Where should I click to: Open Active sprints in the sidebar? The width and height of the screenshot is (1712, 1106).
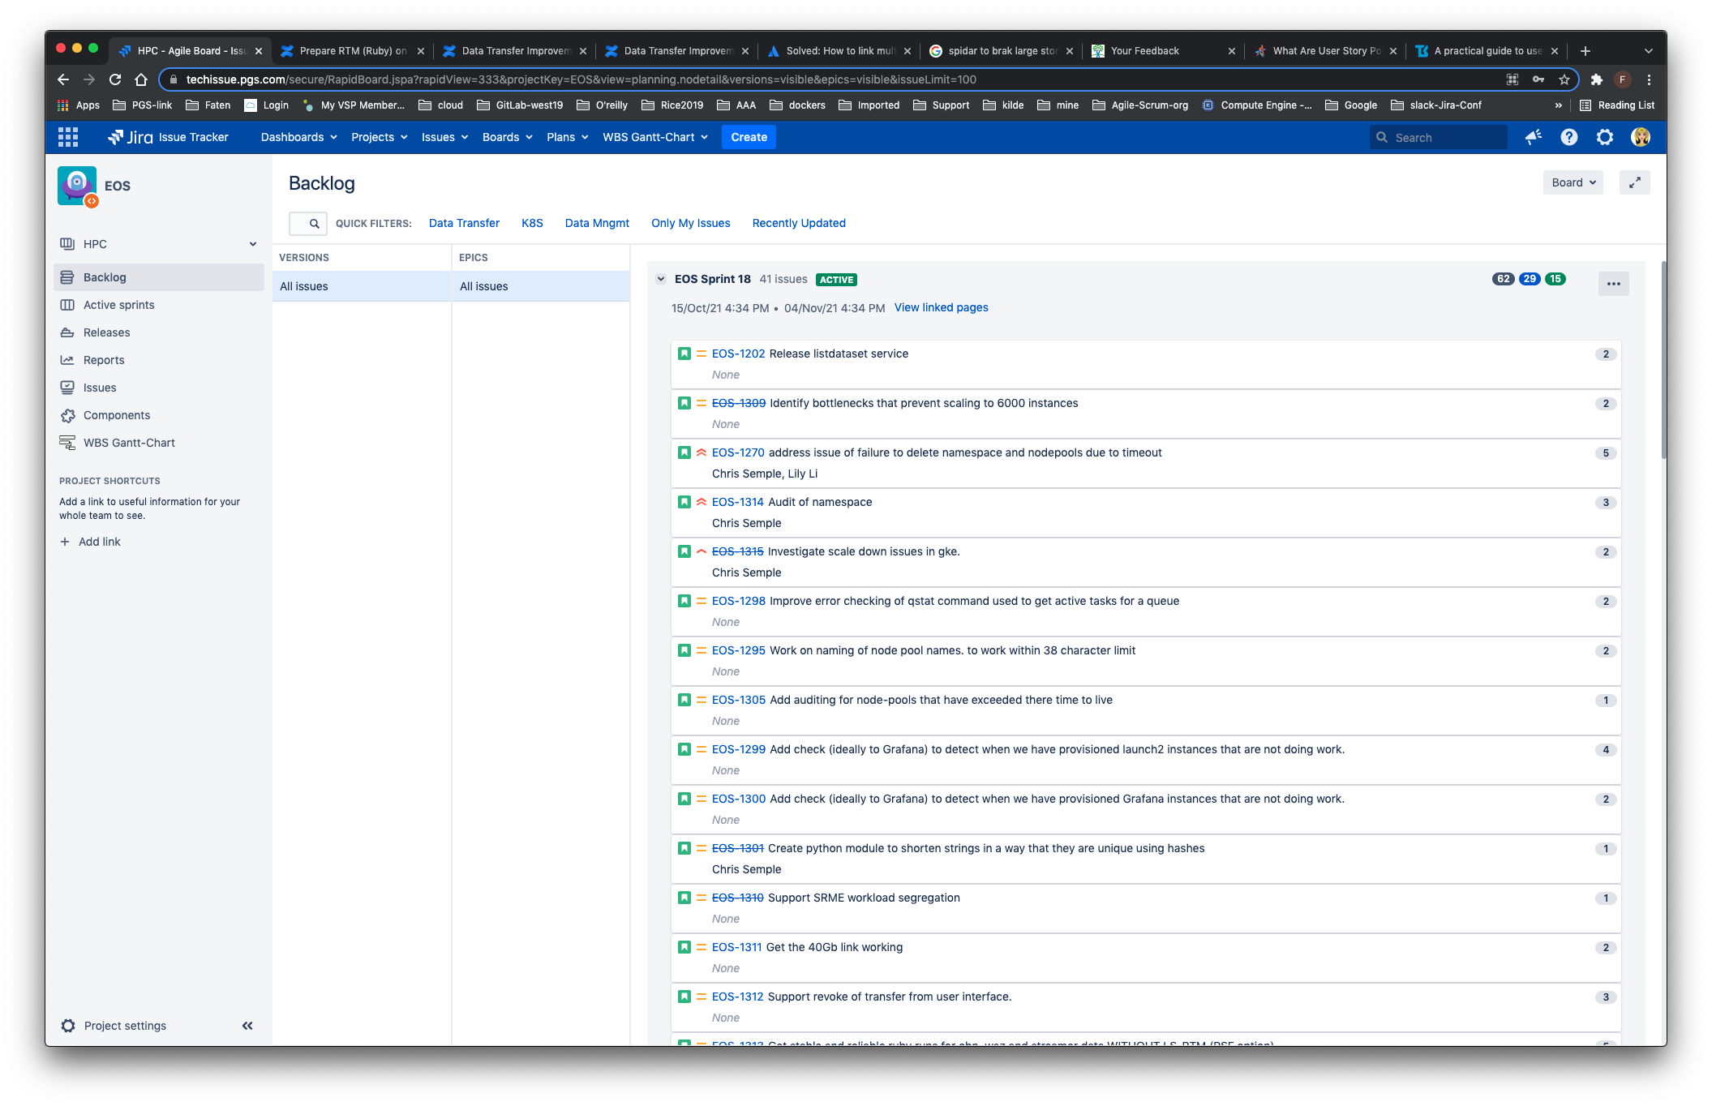coord(118,305)
